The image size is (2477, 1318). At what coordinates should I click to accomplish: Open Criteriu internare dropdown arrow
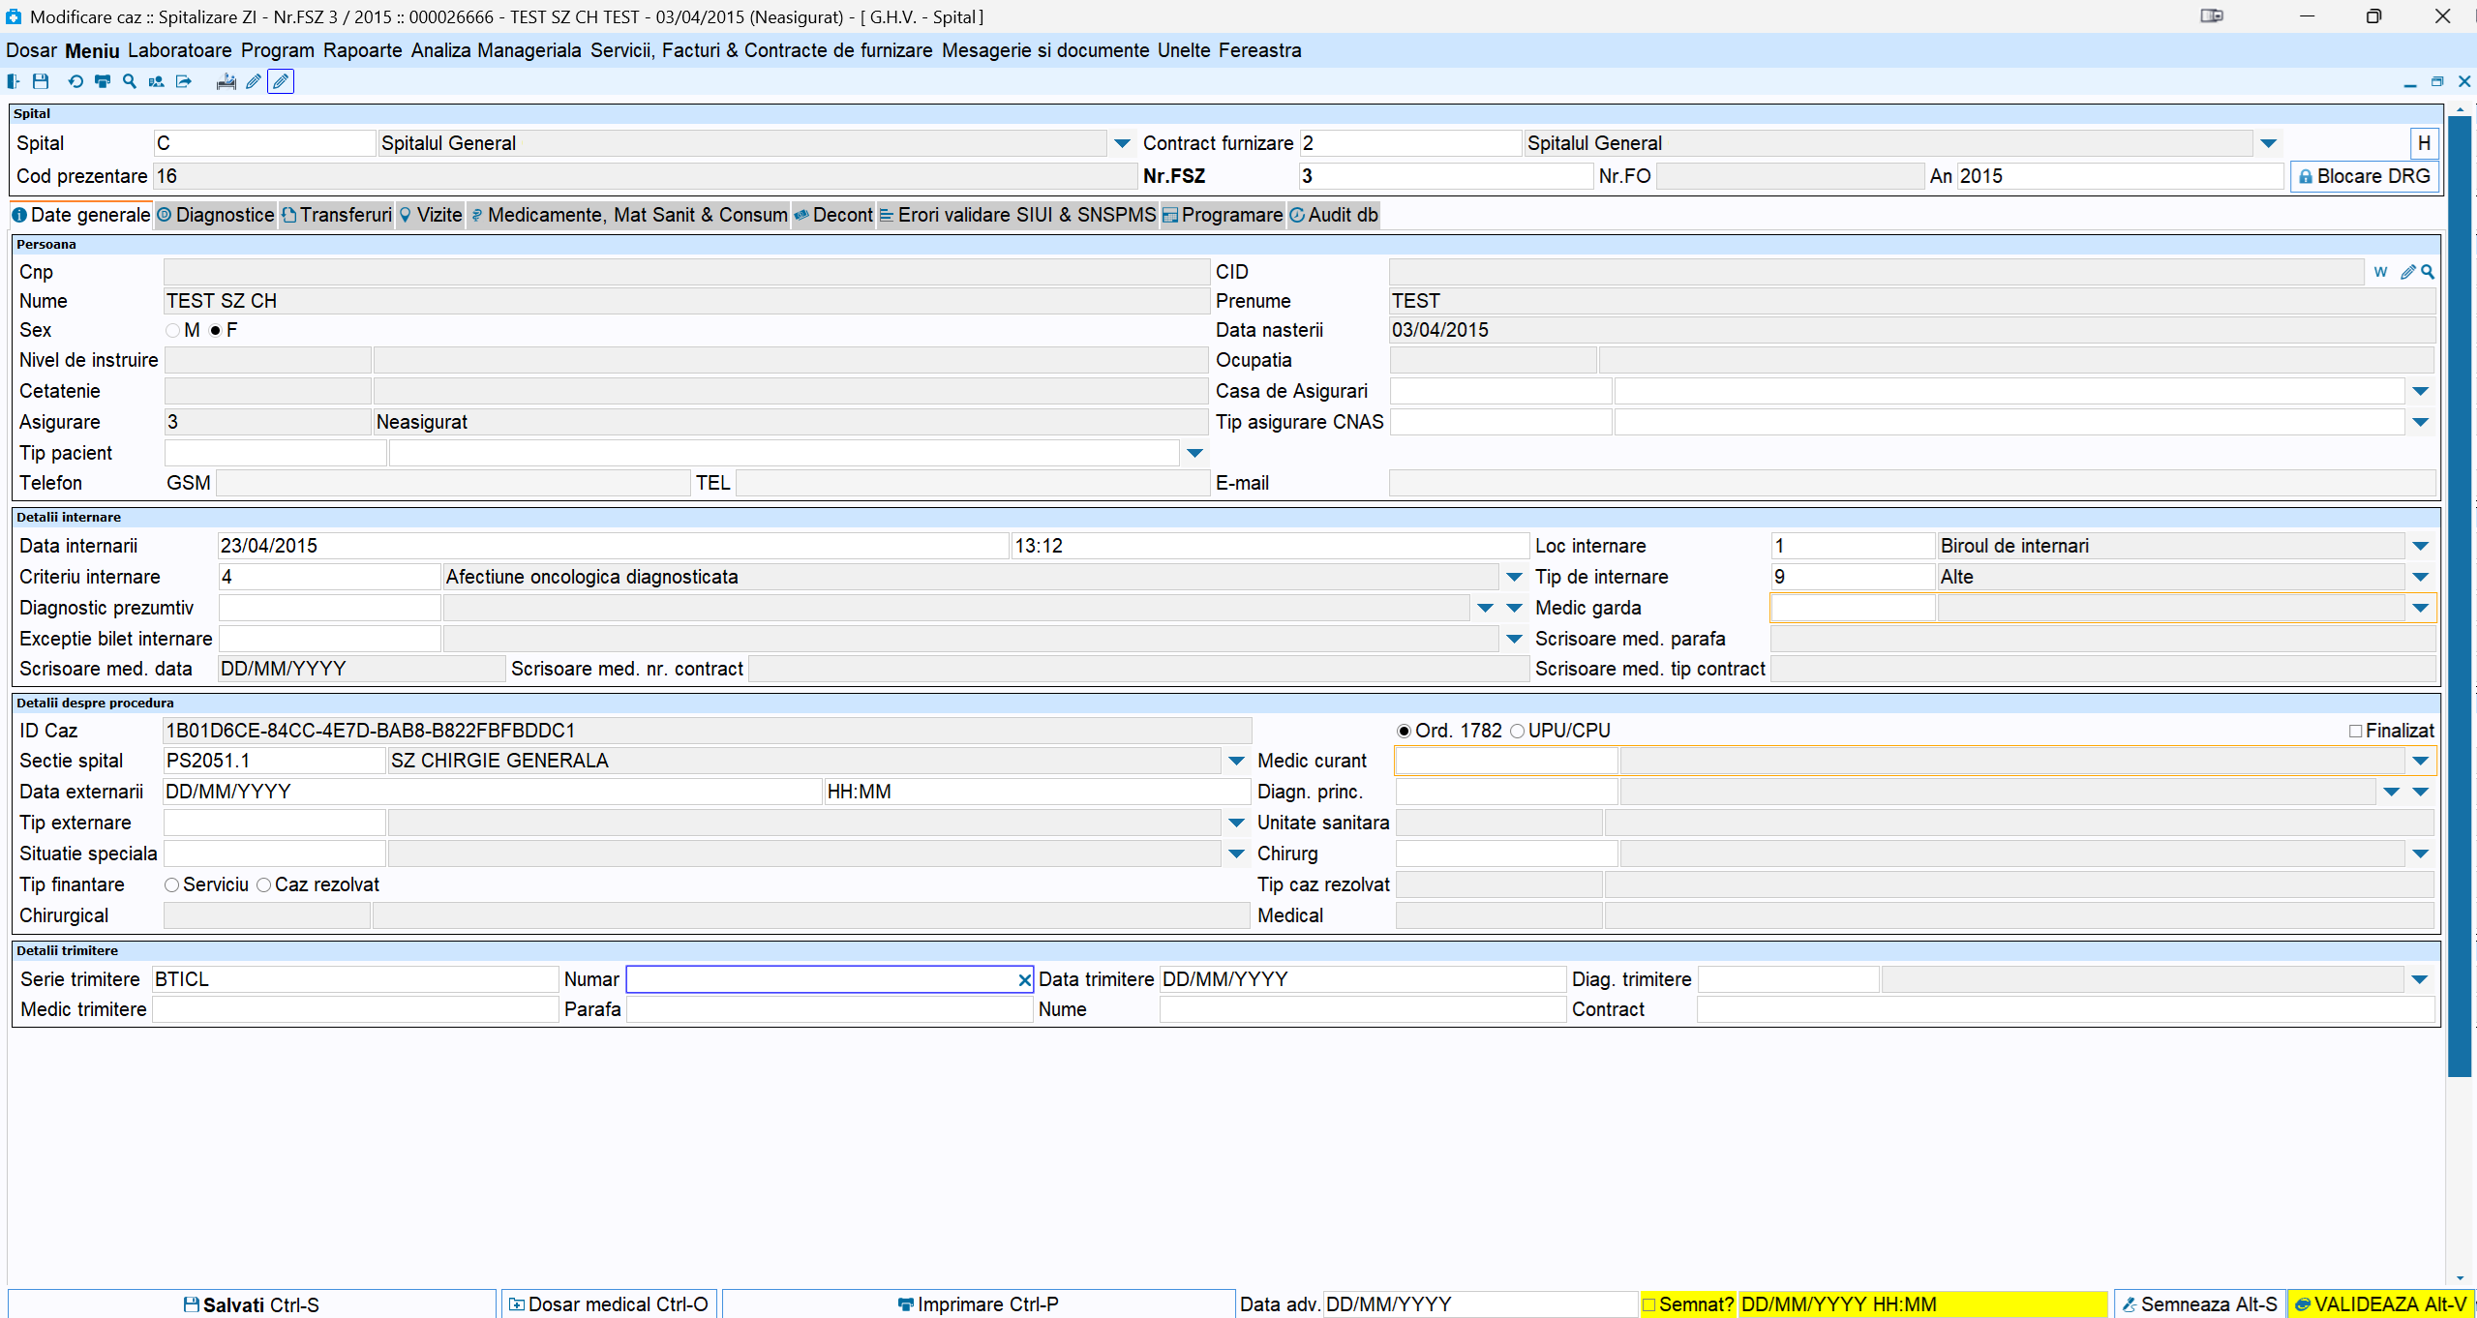(x=1514, y=577)
